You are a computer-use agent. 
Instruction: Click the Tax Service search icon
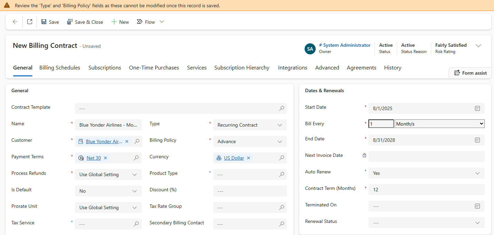coord(136,224)
